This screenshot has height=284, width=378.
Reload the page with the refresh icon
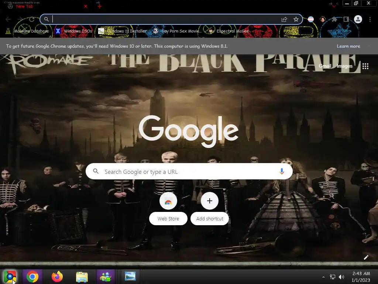32,19
